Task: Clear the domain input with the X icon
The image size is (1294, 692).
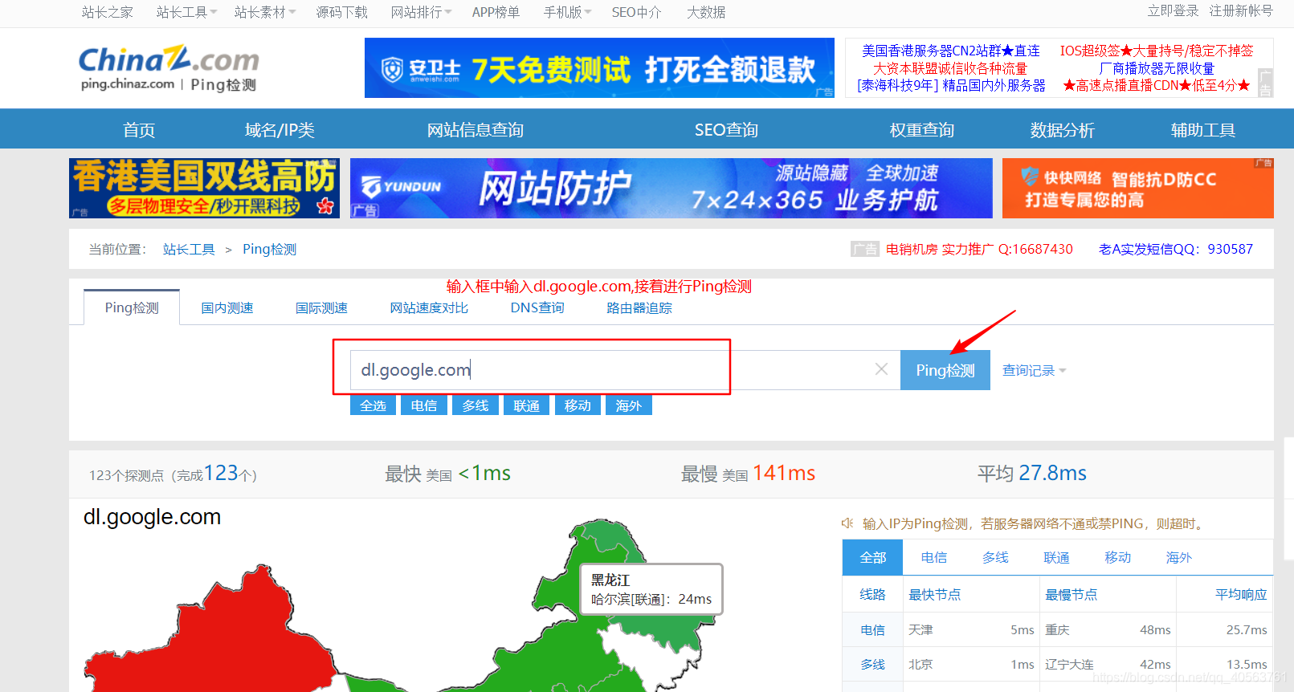Action: click(881, 369)
